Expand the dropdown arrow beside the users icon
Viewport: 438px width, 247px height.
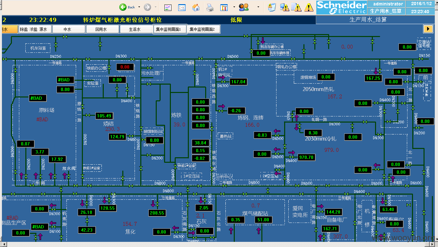(x=258, y=7)
